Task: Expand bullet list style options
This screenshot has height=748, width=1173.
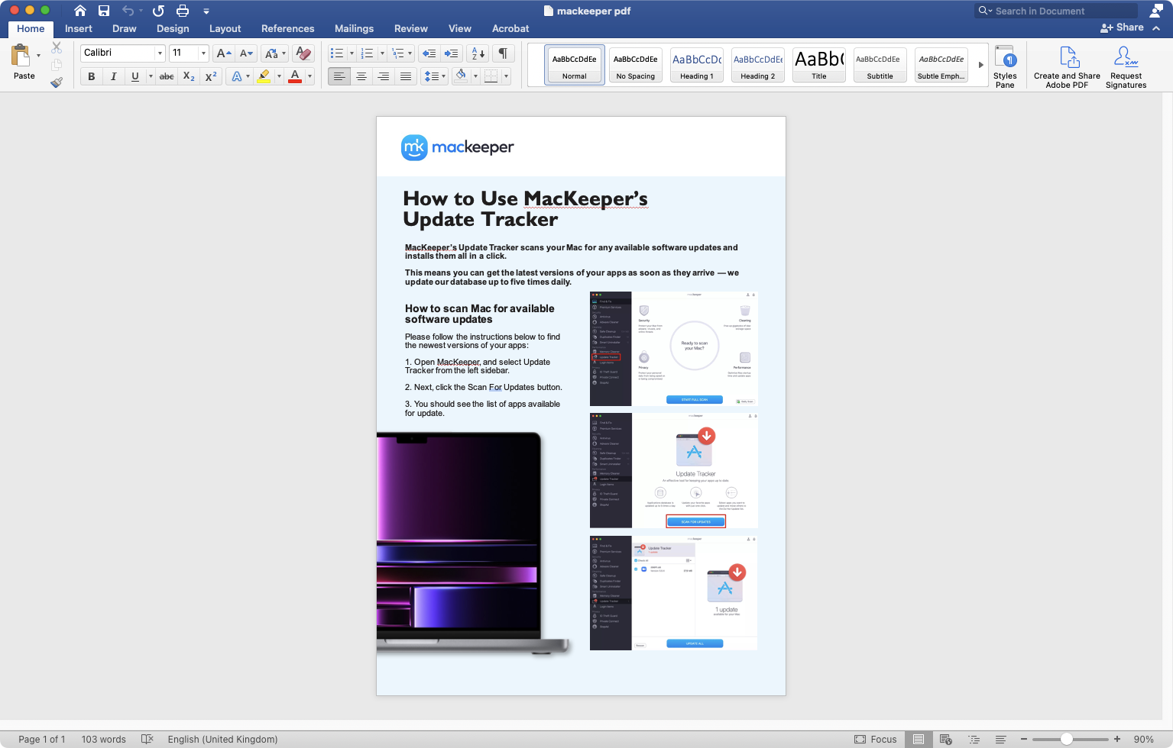Action: click(x=352, y=53)
